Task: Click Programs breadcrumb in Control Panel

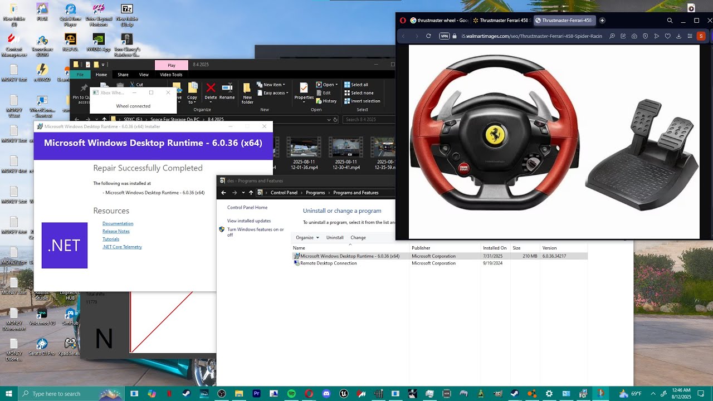Action: tap(315, 193)
